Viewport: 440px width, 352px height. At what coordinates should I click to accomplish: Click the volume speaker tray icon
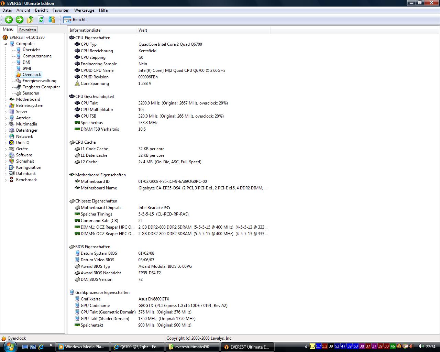pyautogui.click(x=421, y=346)
